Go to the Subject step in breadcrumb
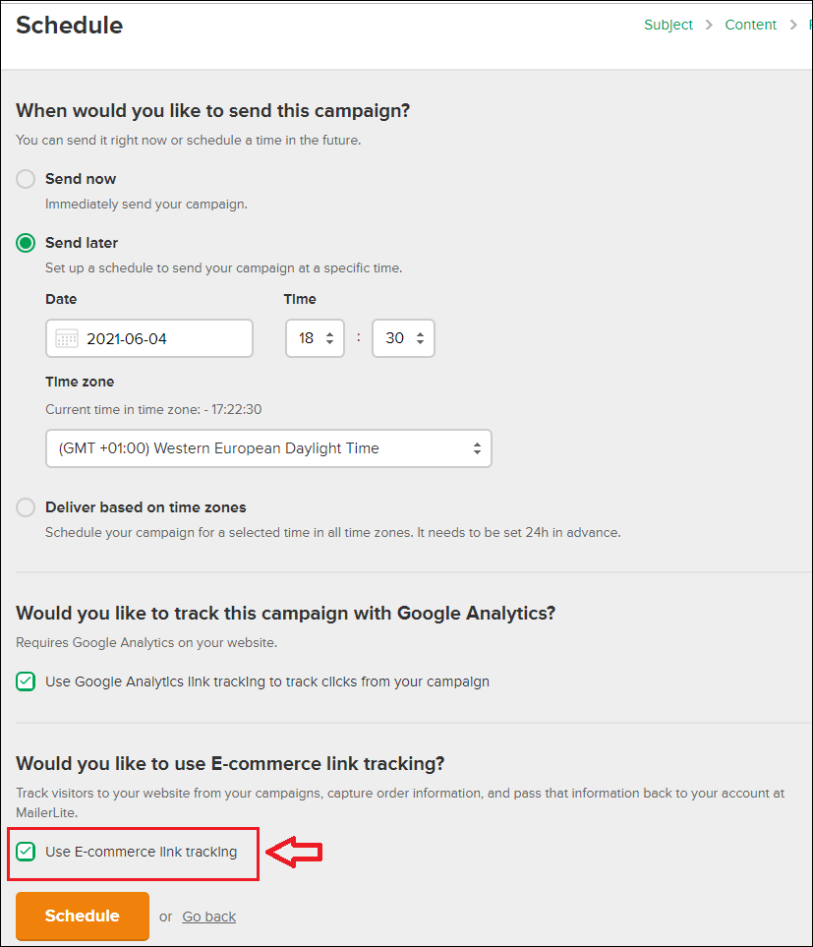The image size is (813, 947). pyautogui.click(x=668, y=25)
